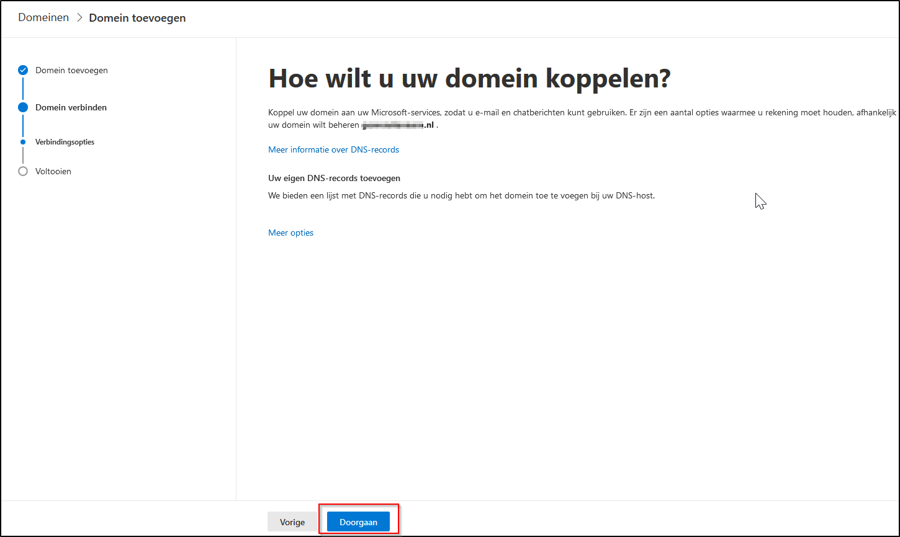Screen dimensions: 900x537
Task: Select the empty circle for the "Voltooien" step
Action: pyautogui.click(x=23, y=171)
